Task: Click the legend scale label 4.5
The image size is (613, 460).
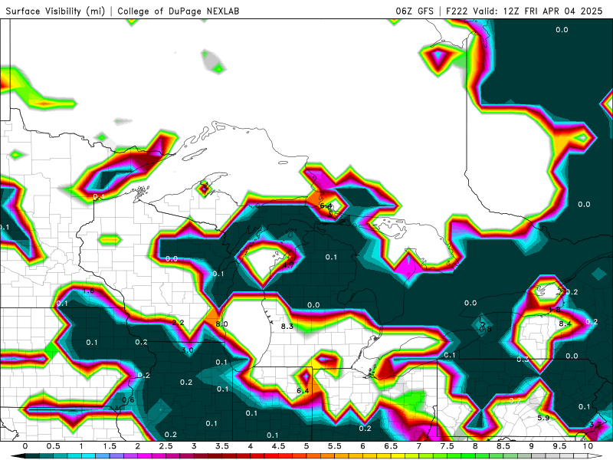Action: (278, 446)
